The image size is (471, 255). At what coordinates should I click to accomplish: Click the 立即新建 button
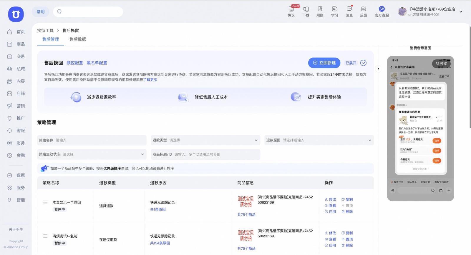(324, 63)
